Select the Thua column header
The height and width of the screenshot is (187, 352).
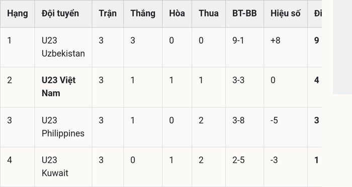pyautogui.click(x=209, y=14)
